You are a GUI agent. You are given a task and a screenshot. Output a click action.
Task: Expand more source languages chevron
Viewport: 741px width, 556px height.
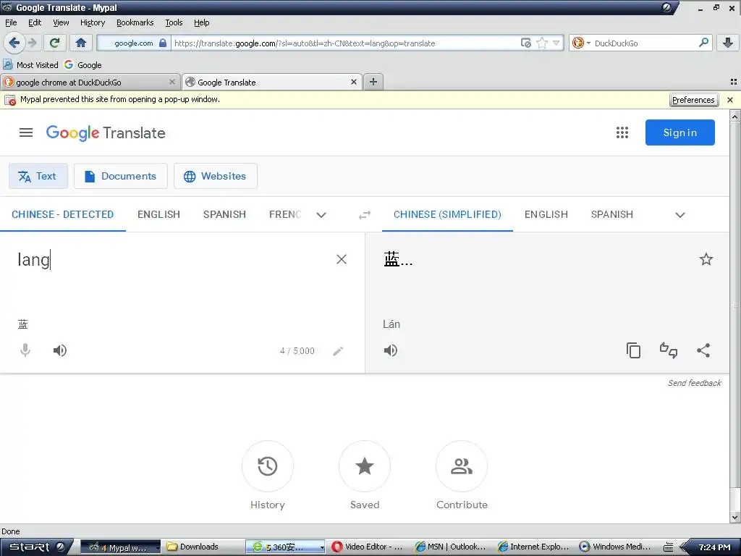point(321,215)
